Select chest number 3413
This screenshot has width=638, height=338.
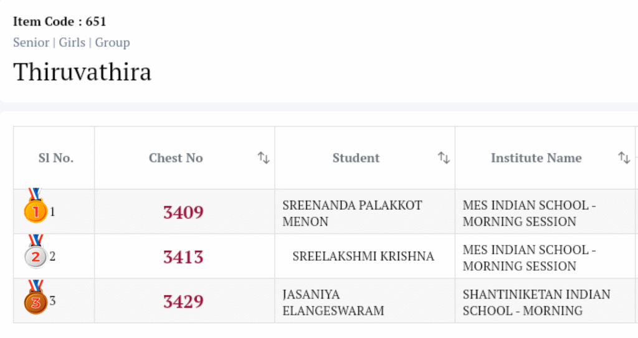pos(183,256)
